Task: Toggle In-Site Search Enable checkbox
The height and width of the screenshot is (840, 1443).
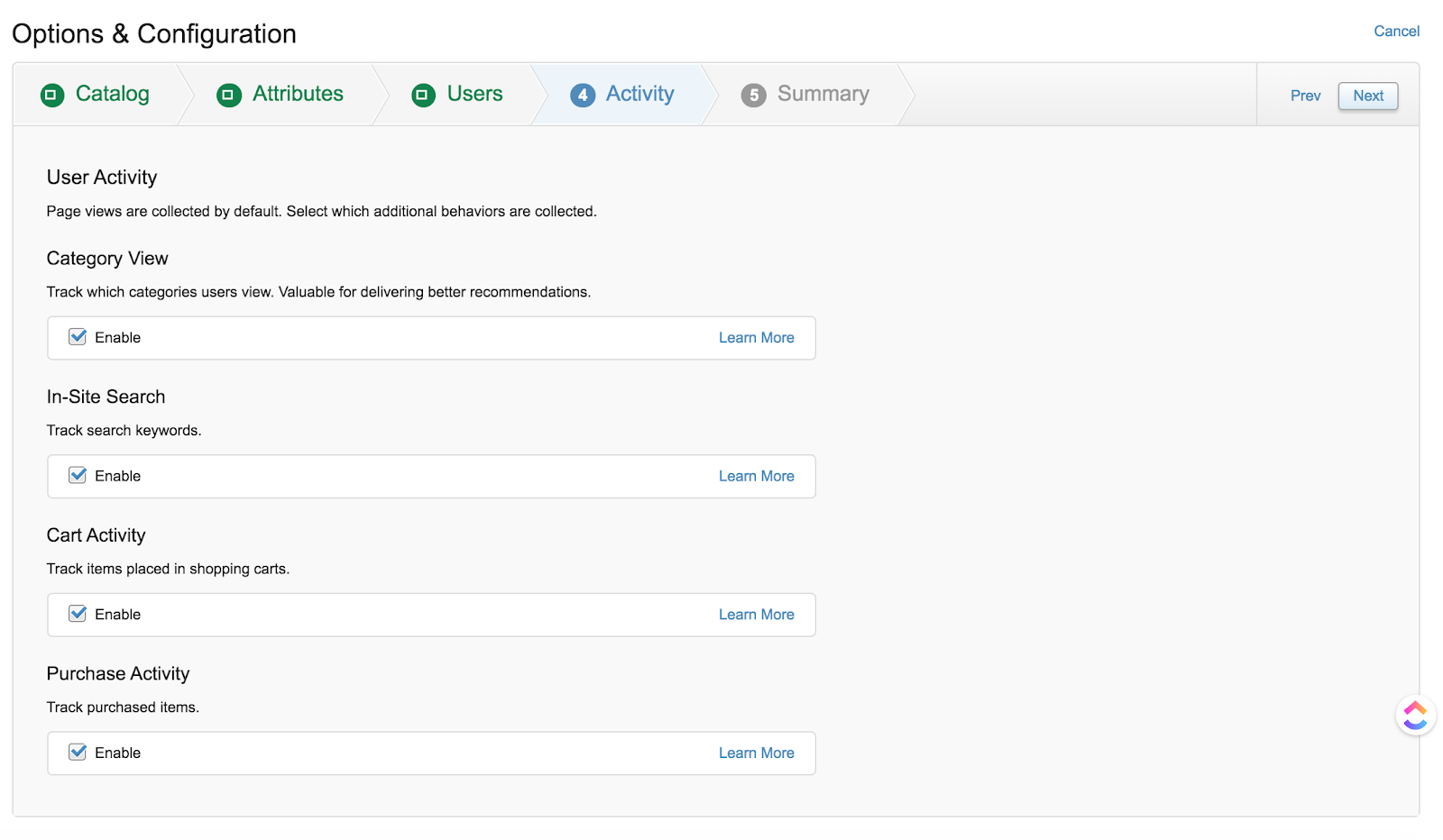Action: (78, 476)
